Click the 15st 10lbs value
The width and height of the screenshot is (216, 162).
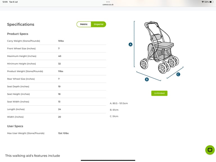(x=63, y=133)
